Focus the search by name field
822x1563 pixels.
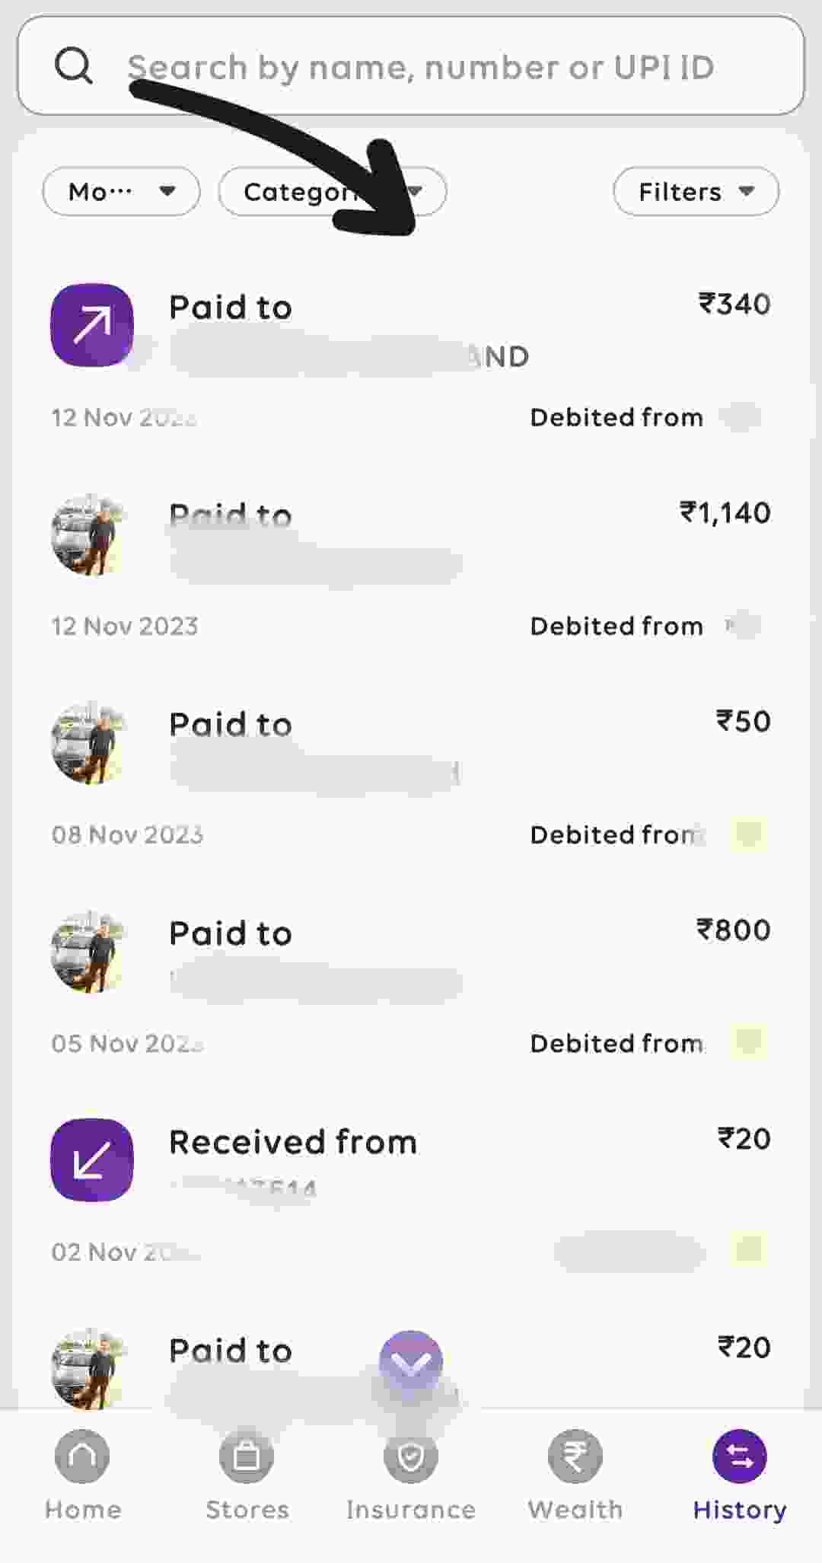click(420, 67)
